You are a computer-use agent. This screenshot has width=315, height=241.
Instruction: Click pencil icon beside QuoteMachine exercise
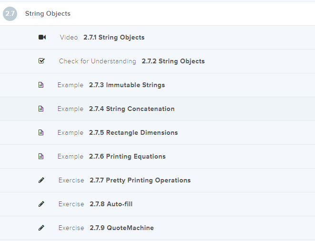pos(41,228)
